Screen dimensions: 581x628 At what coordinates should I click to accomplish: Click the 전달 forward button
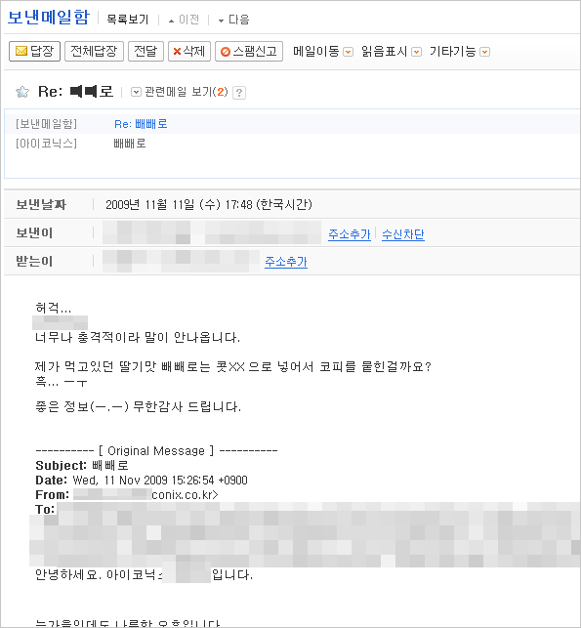click(x=145, y=51)
